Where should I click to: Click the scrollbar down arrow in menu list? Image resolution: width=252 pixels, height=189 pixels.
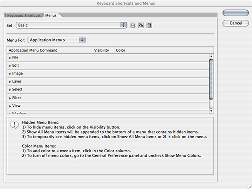click(x=211, y=111)
